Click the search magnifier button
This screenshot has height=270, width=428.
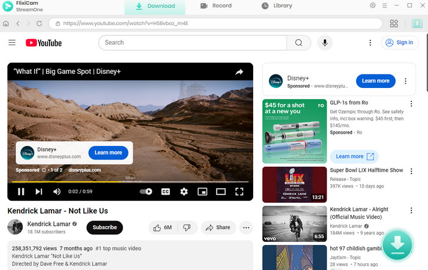[x=299, y=43]
